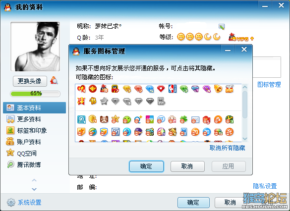This screenshot has height=211, width=290.
Task: Select the golden bell service icon
Action: [x=218, y=89]
